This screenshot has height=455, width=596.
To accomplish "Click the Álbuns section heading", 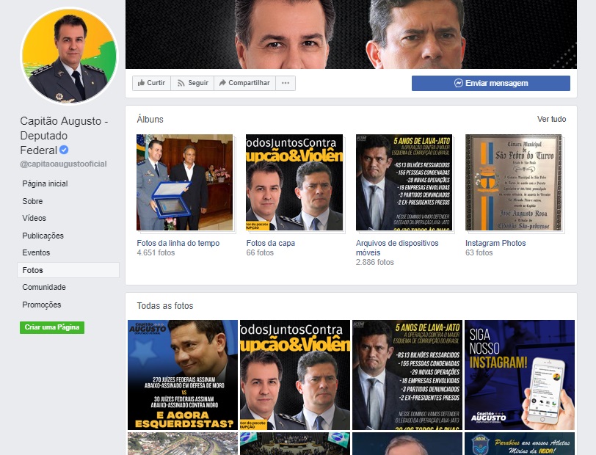I will click(x=150, y=120).
